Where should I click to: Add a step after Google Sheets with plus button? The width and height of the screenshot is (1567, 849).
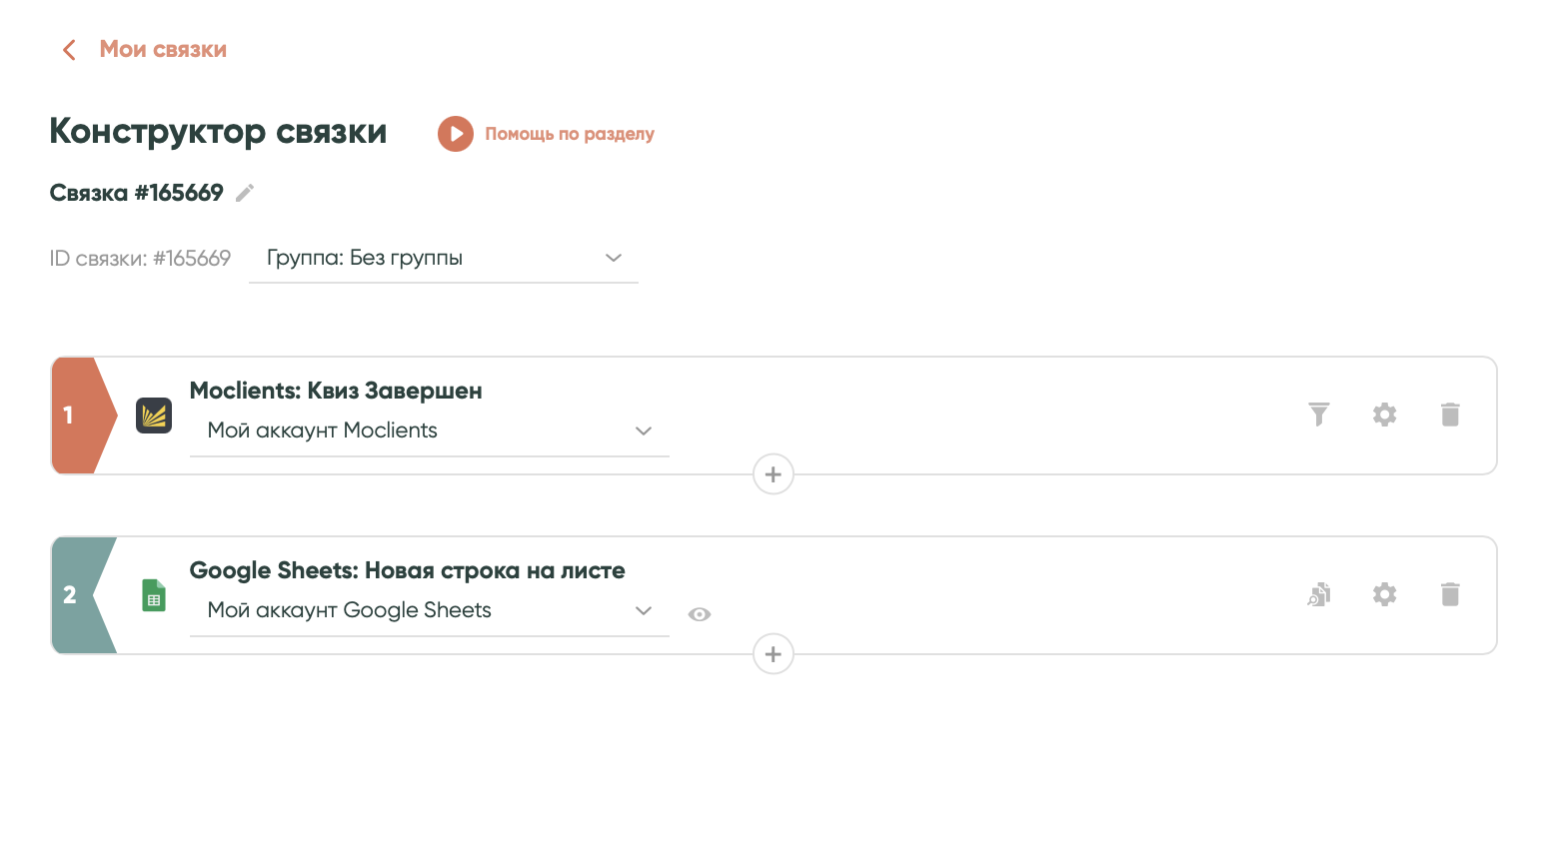click(x=773, y=654)
